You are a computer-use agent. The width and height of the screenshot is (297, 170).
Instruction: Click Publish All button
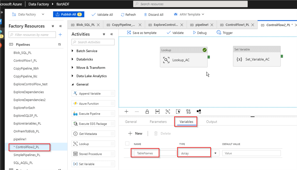point(69,15)
